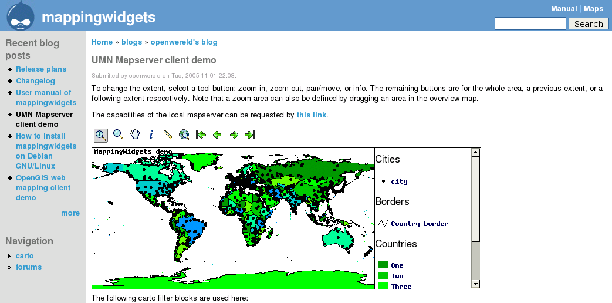
Task: Click the 'Two' green swatch
Action: coord(383,275)
